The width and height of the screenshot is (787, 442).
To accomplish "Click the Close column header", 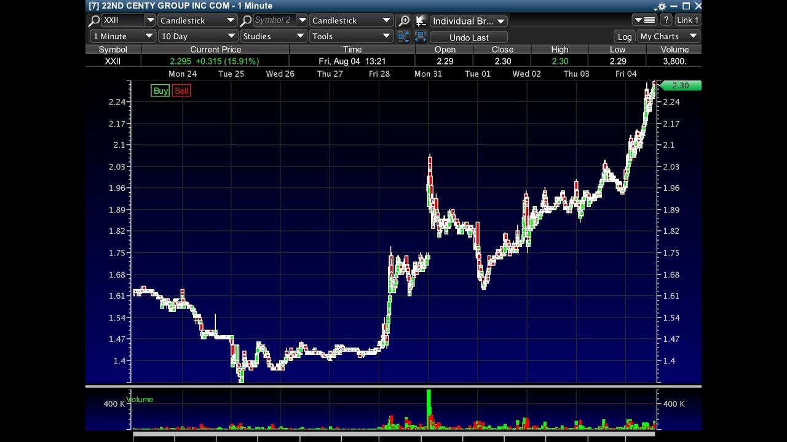I will (502, 50).
